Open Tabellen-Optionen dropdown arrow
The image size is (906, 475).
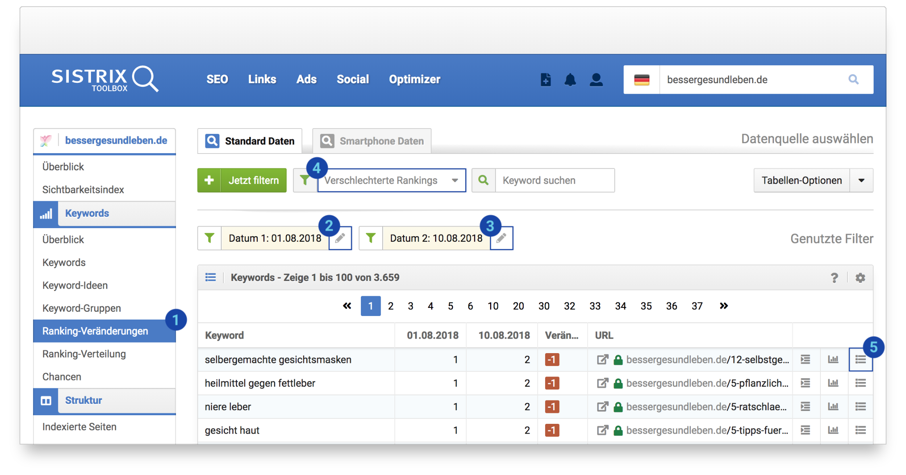(x=861, y=180)
